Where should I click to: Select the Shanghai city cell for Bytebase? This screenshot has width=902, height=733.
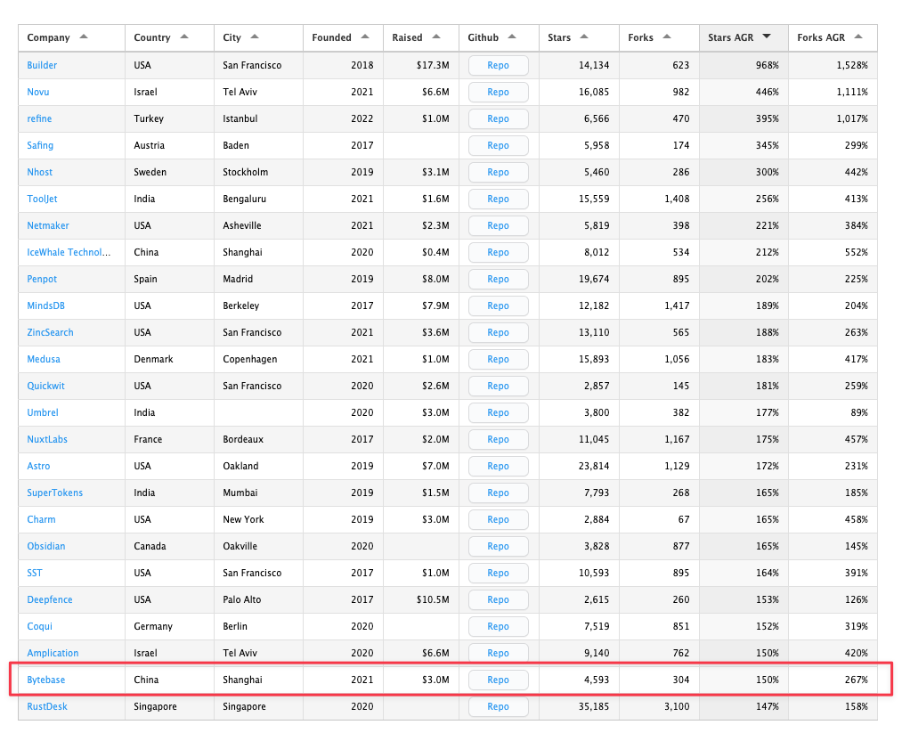tap(241, 680)
